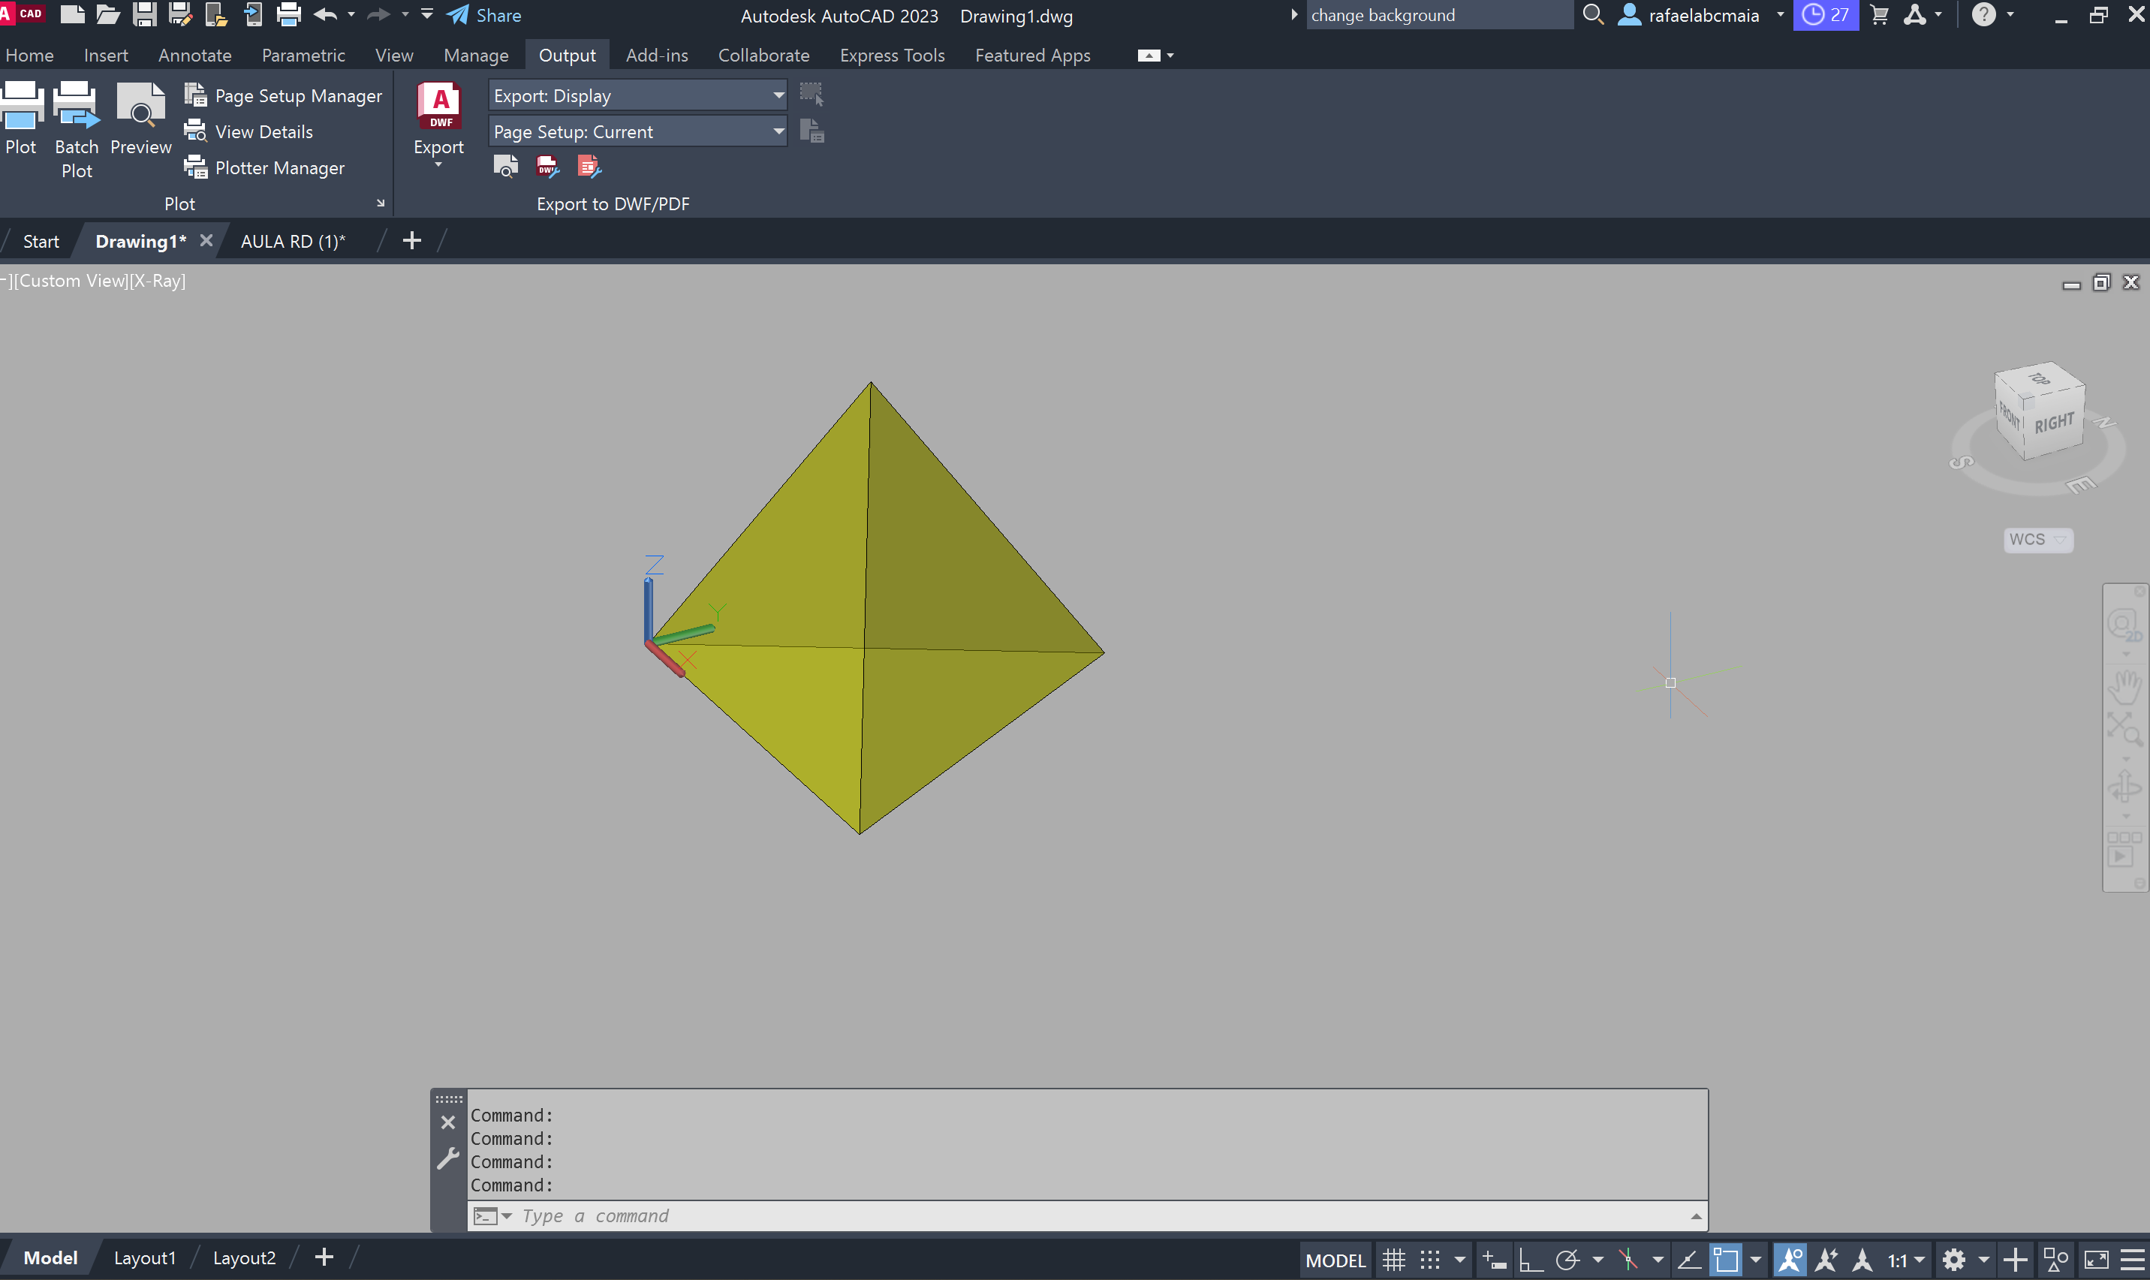The image size is (2150, 1280).
Task: Open Batch Plot tool
Action: [x=76, y=106]
